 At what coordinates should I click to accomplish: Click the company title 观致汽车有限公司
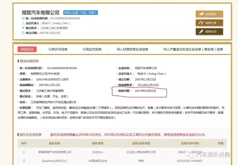[x=41, y=13]
